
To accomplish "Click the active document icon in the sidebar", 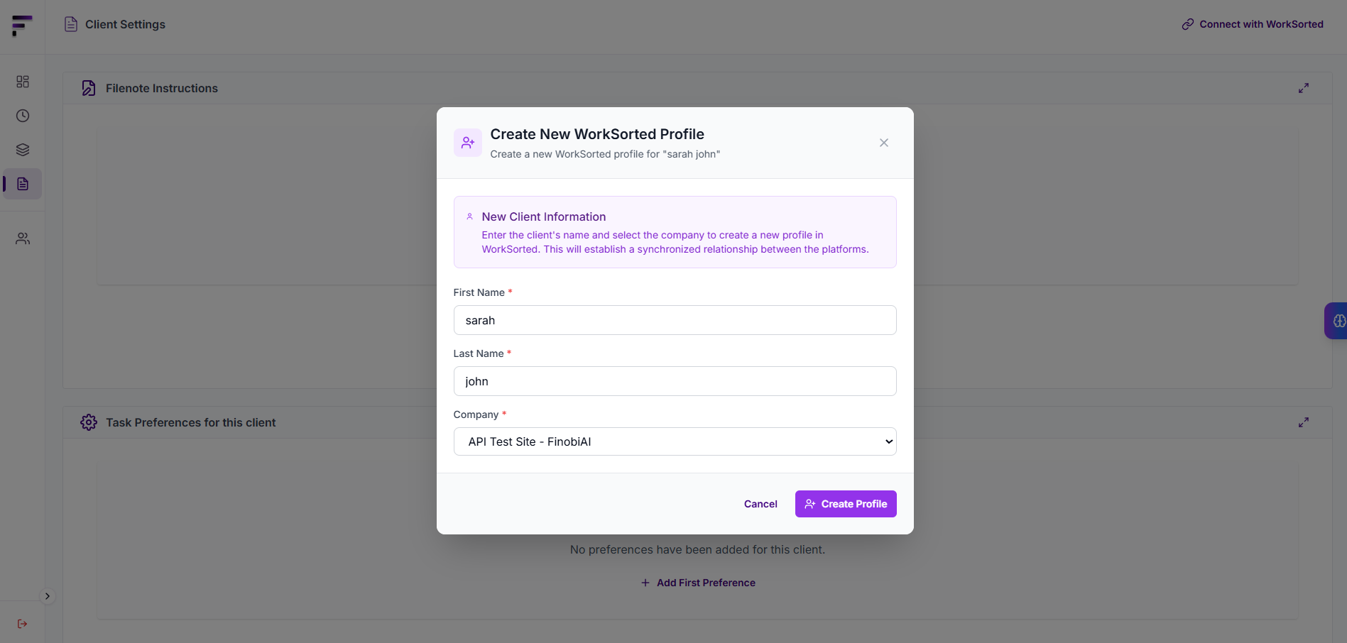I will 22,184.
